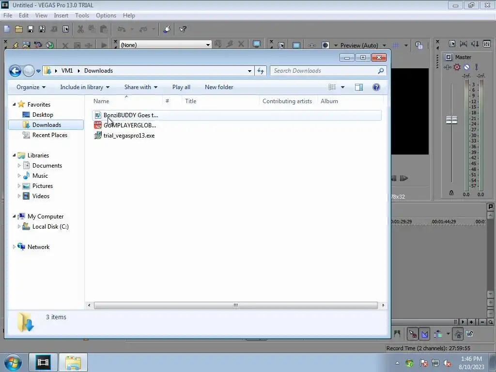Viewport: 496px width, 372px height.
Task: Expand the Documents library tree node
Action: 19,166
